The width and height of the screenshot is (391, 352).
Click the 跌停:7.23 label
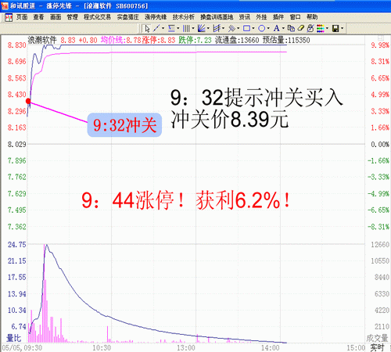(x=195, y=40)
